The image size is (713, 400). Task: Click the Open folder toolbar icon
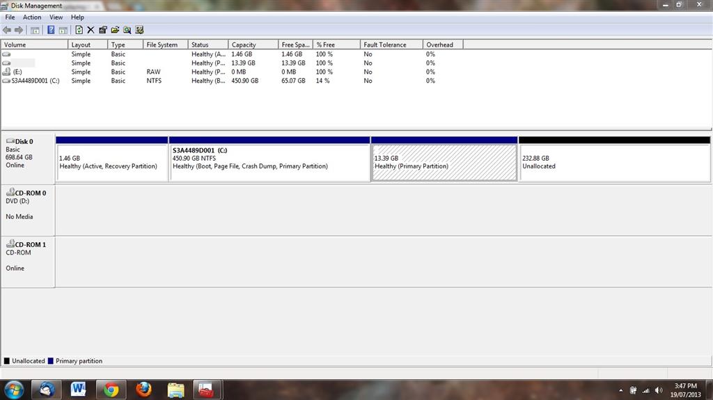(x=115, y=30)
